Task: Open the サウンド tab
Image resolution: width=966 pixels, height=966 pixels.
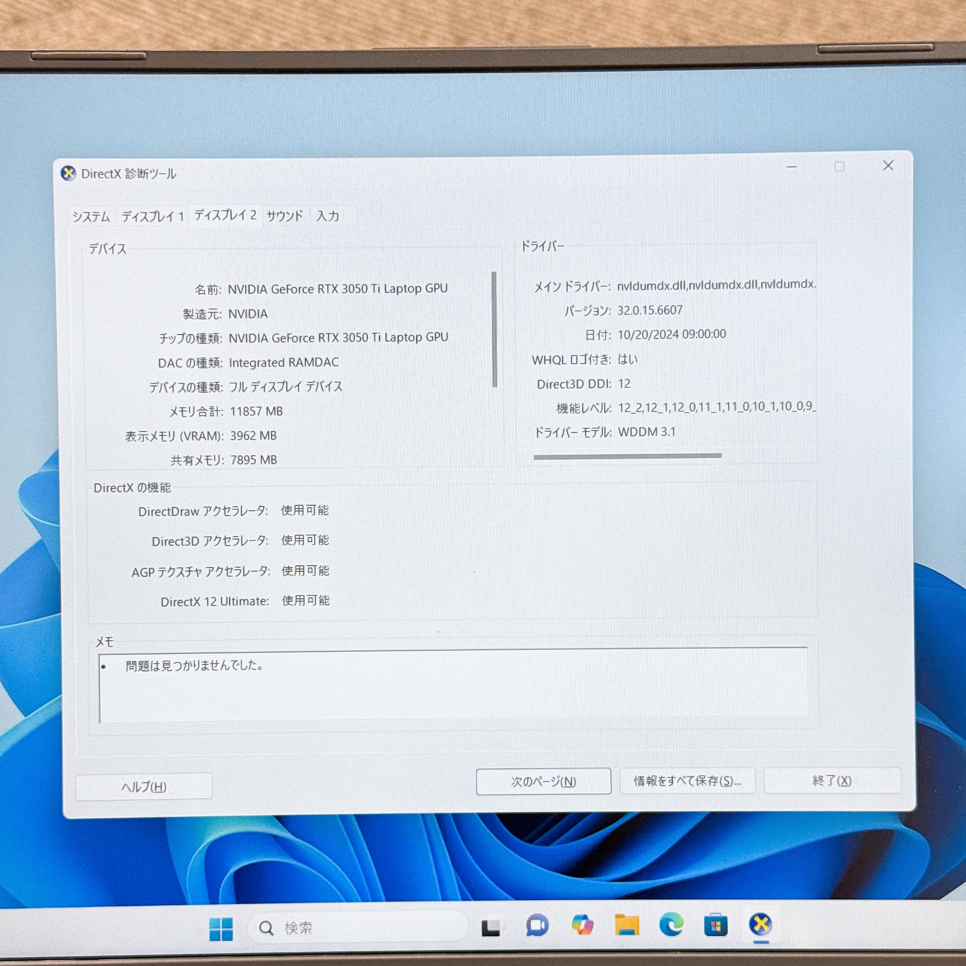Action: click(x=285, y=216)
